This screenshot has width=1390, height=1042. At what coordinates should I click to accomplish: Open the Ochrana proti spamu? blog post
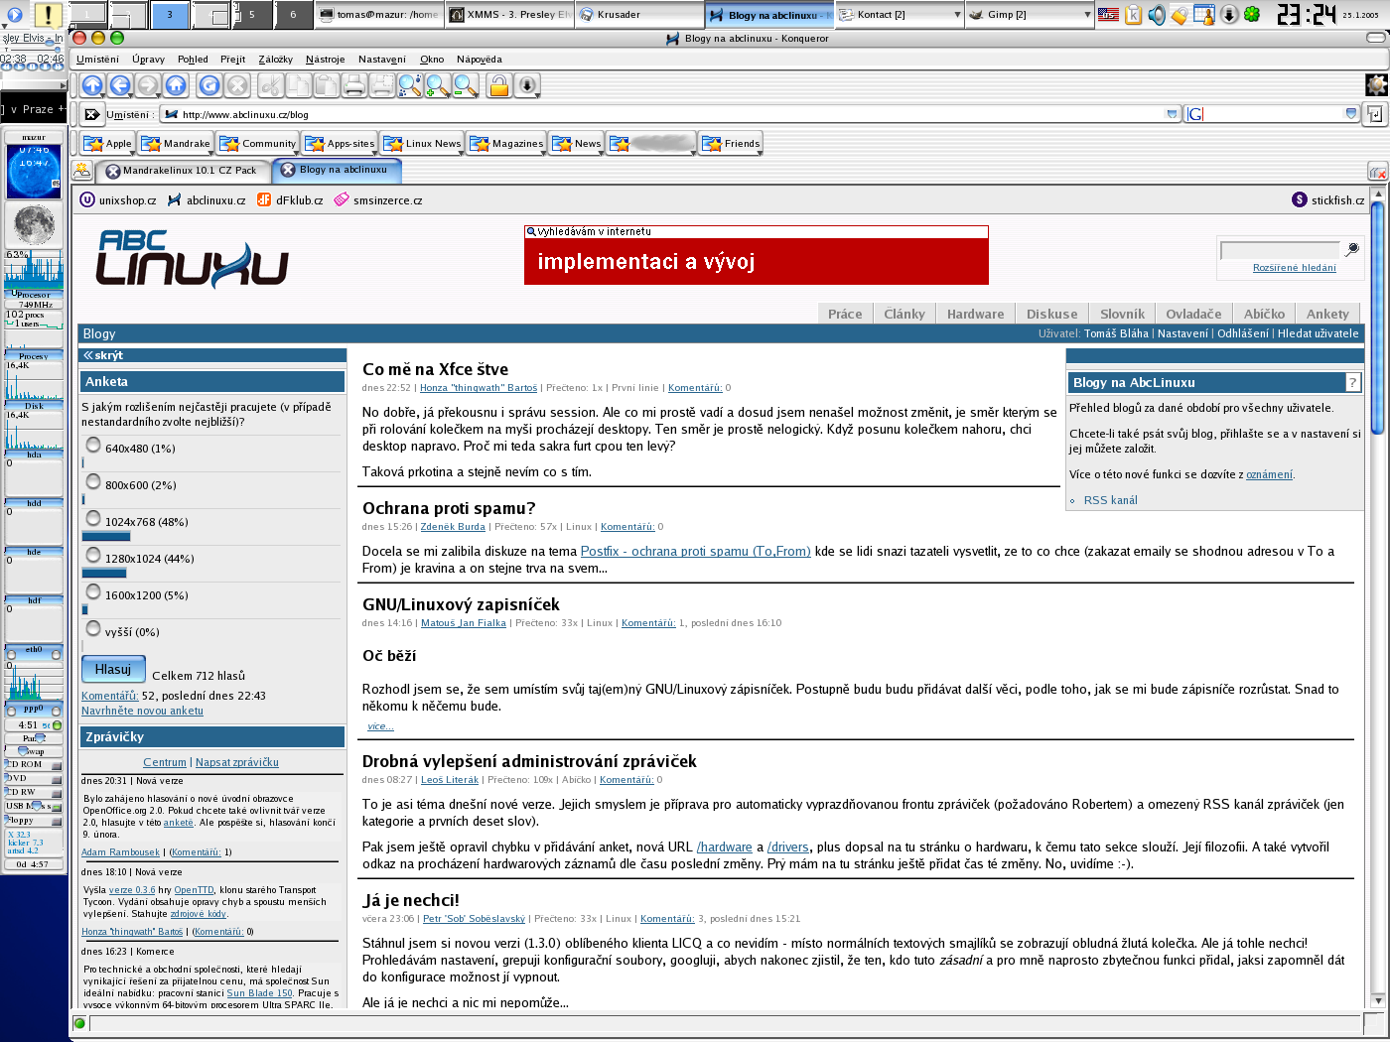point(449,508)
